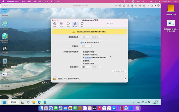
Task: Enable the 更改虚拟机状态 checkbox
Action: point(81,52)
